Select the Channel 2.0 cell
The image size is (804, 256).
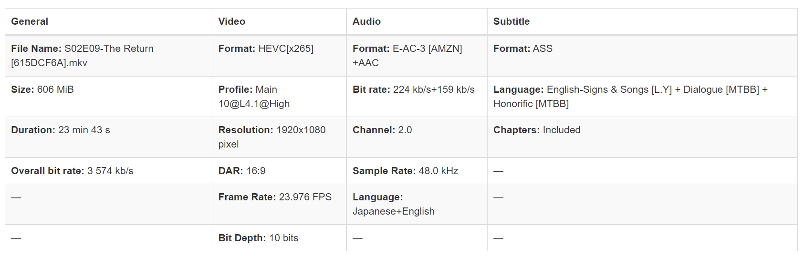[x=382, y=130]
